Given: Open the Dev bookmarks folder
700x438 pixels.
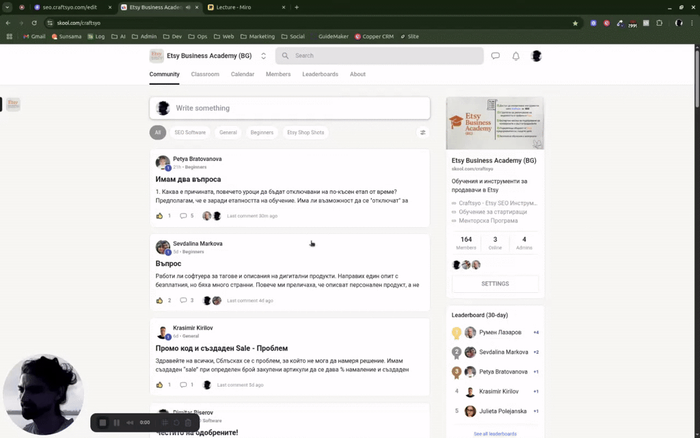Looking at the screenshot, I should tap(172, 37).
